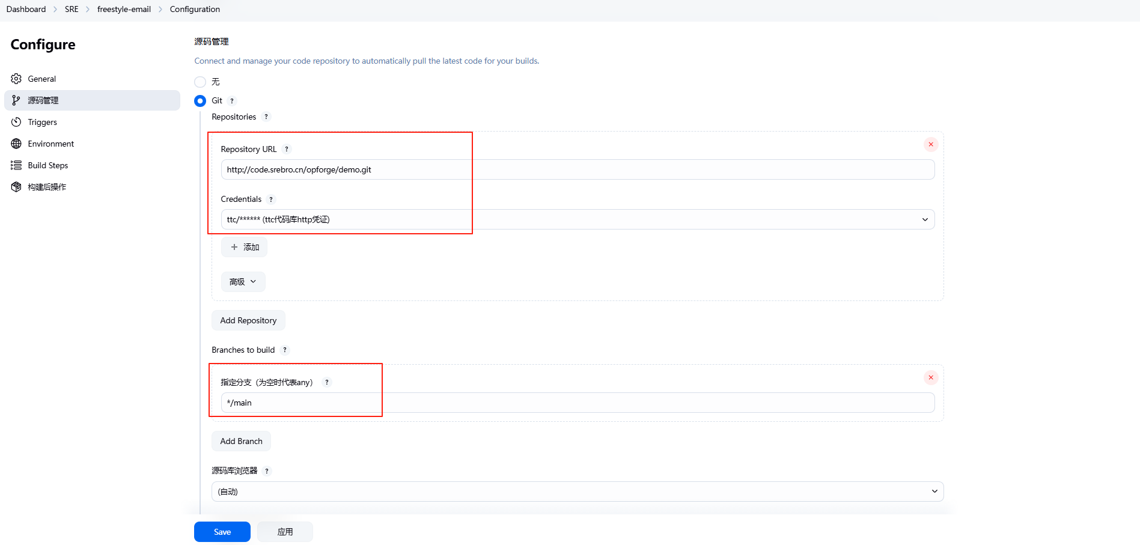Go to Dashboard in breadcrumb
Image resolution: width=1140 pixels, height=545 pixels.
click(x=26, y=9)
